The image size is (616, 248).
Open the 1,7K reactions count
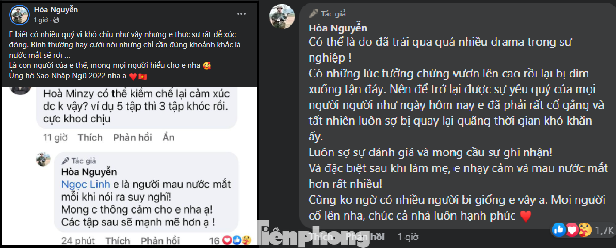pos(604,230)
